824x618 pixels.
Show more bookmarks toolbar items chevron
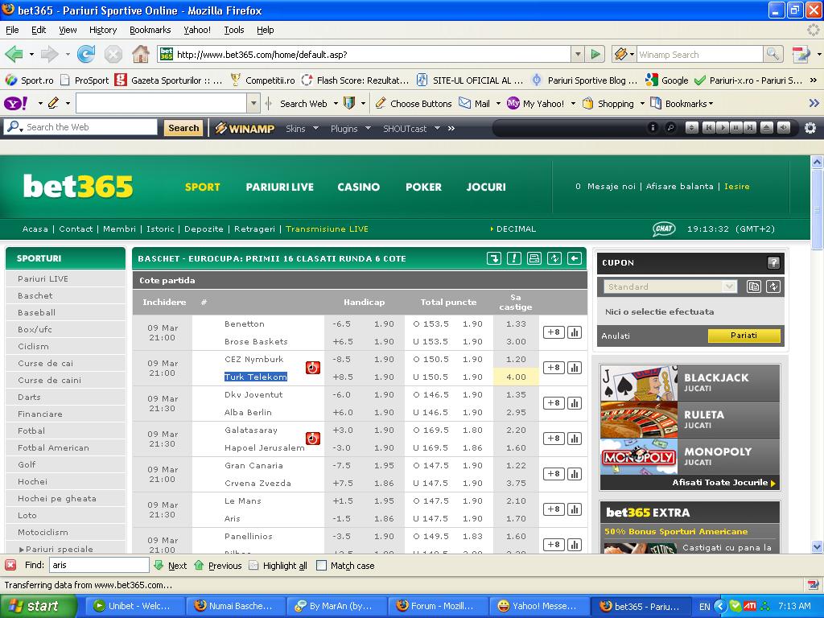click(814, 80)
